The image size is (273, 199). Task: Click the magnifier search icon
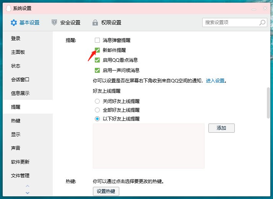click(x=262, y=22)
